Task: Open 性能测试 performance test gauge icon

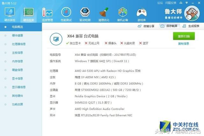Action: (x=66, y=14)
